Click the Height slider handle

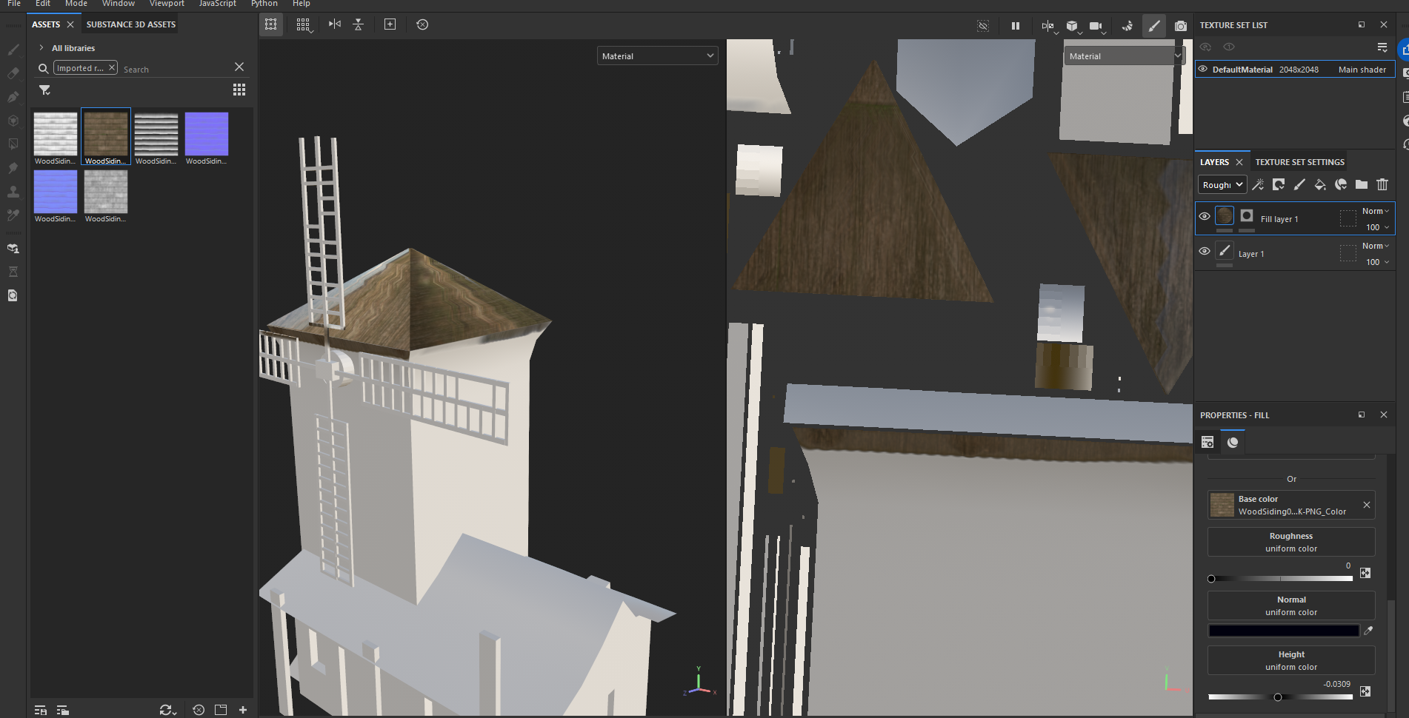(x=1278, y=697)
